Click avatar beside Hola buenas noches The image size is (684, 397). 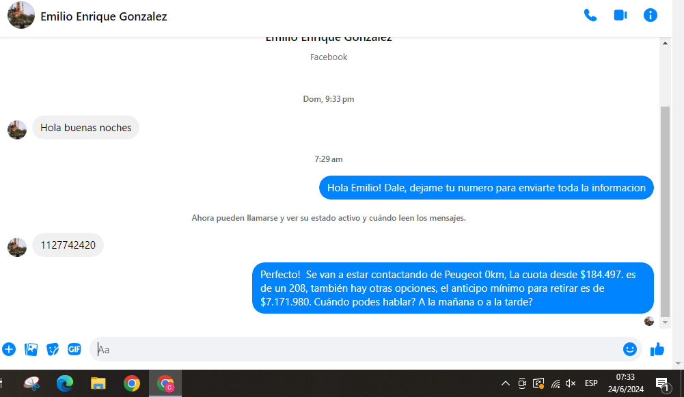[x=17, y=130]
